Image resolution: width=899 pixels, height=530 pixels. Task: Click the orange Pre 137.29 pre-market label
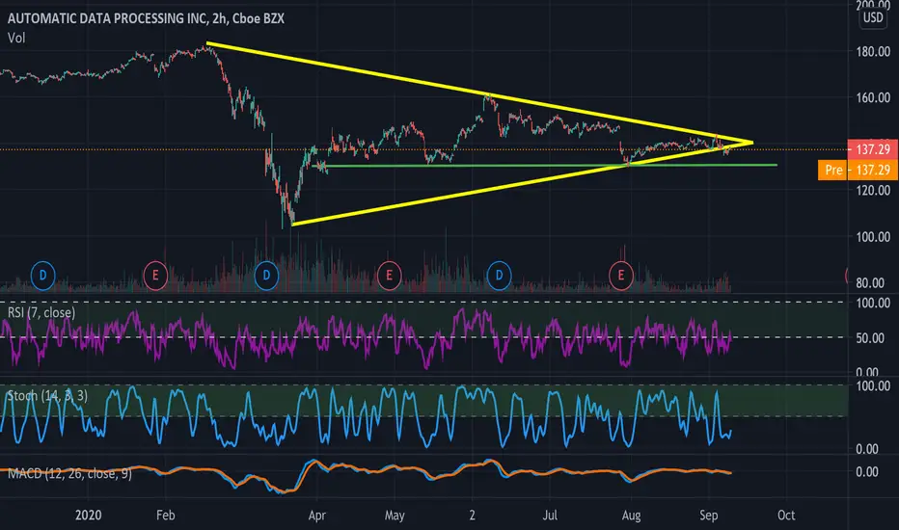[858, 171]
